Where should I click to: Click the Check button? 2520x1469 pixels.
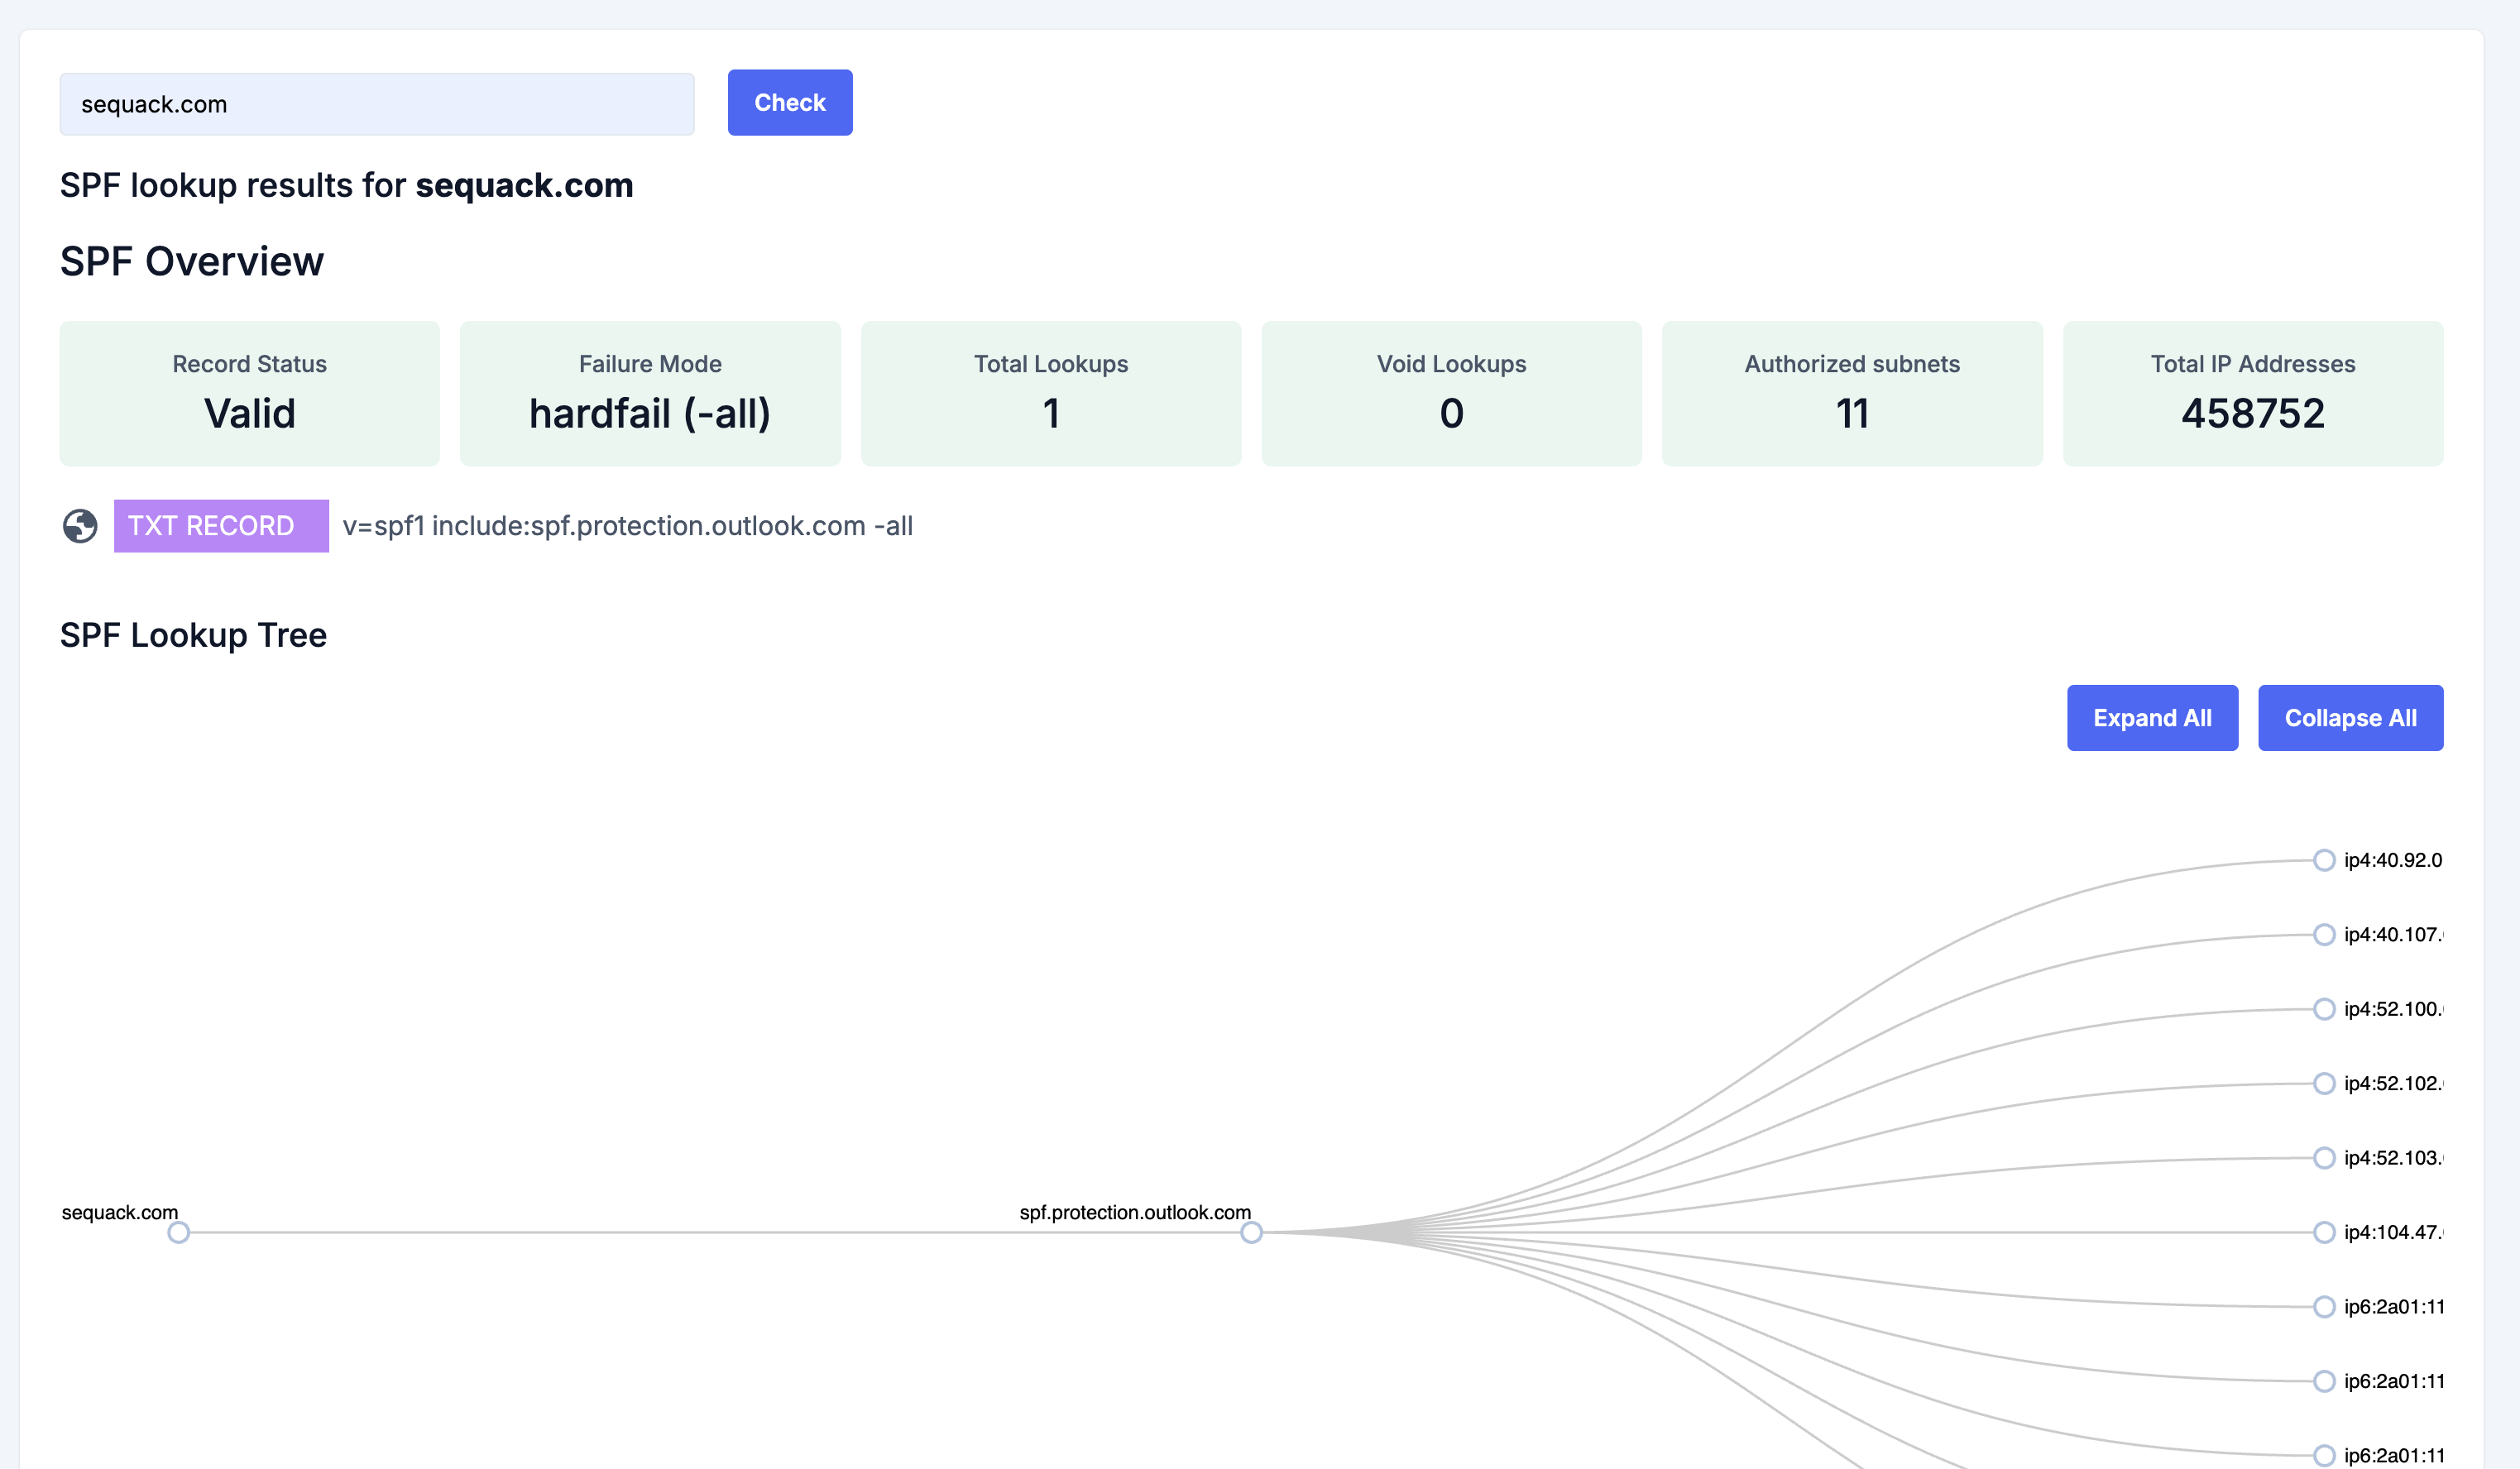pyautogui.click(x=789, y=103)
